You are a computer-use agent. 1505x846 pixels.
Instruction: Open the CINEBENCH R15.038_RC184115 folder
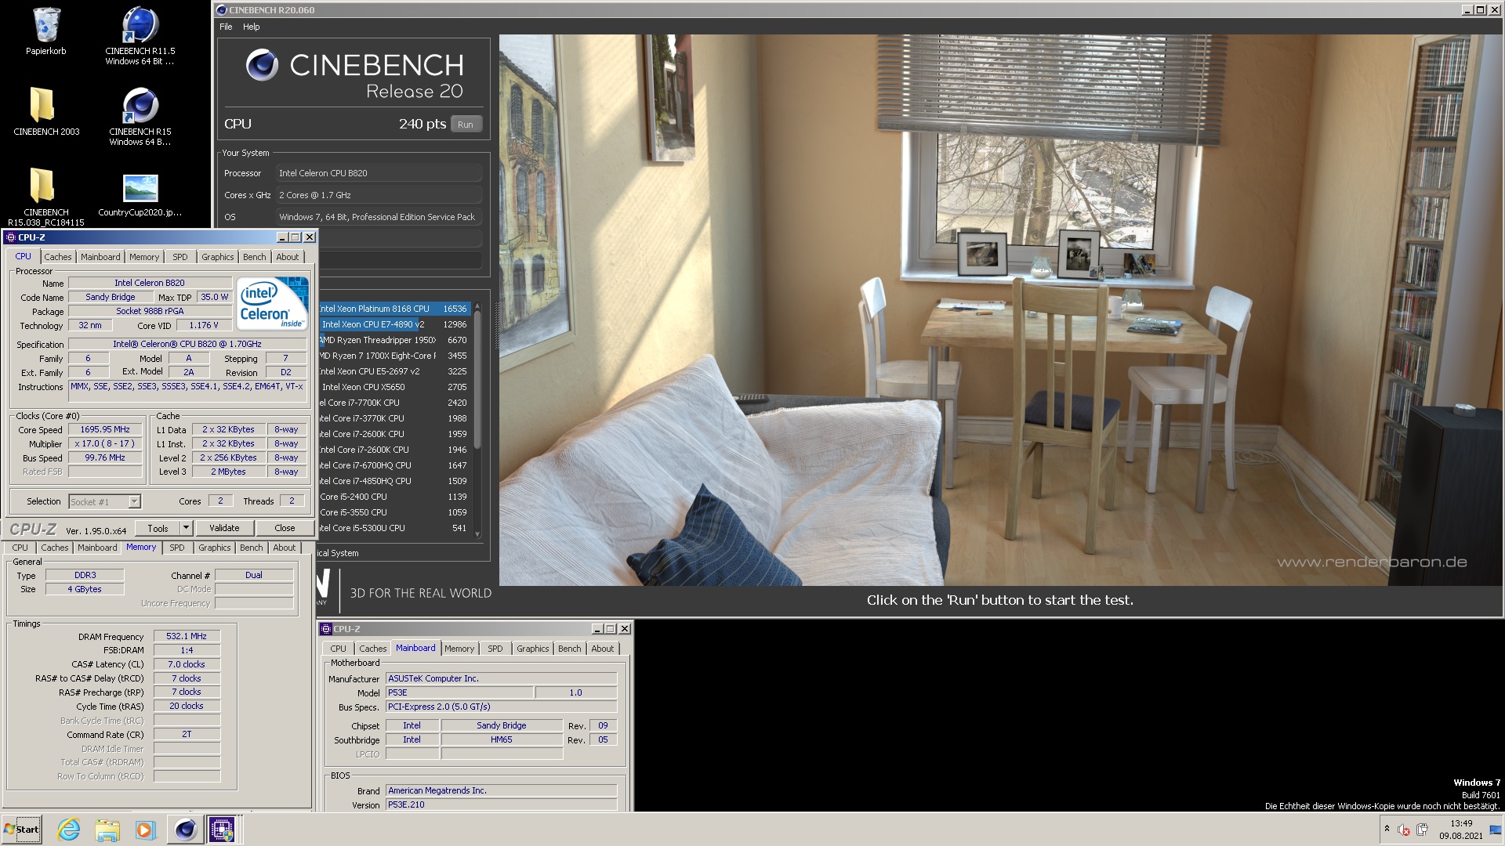click(x=46, y=196)
